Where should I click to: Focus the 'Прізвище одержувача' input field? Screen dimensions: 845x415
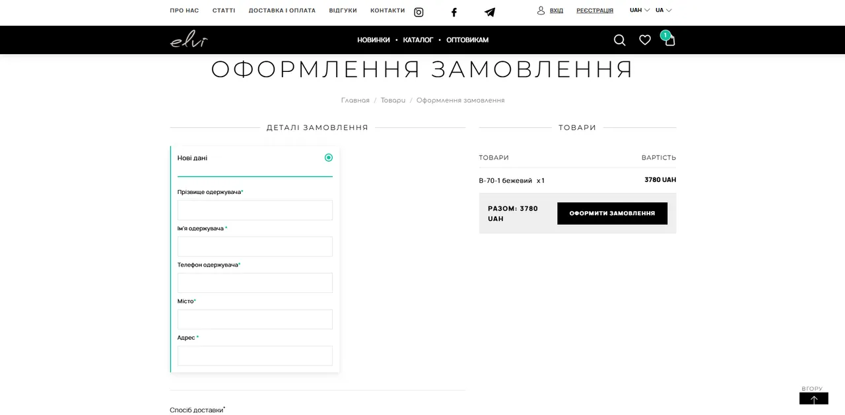(x=255, y=210)
